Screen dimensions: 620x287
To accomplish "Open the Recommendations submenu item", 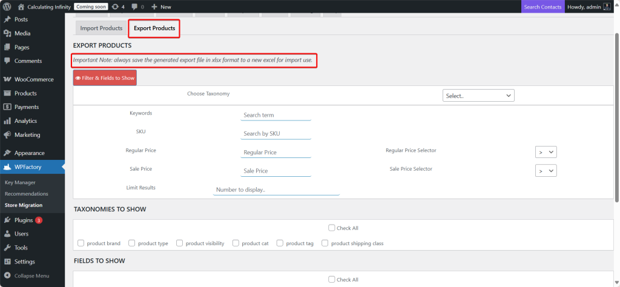I will 26,194.
